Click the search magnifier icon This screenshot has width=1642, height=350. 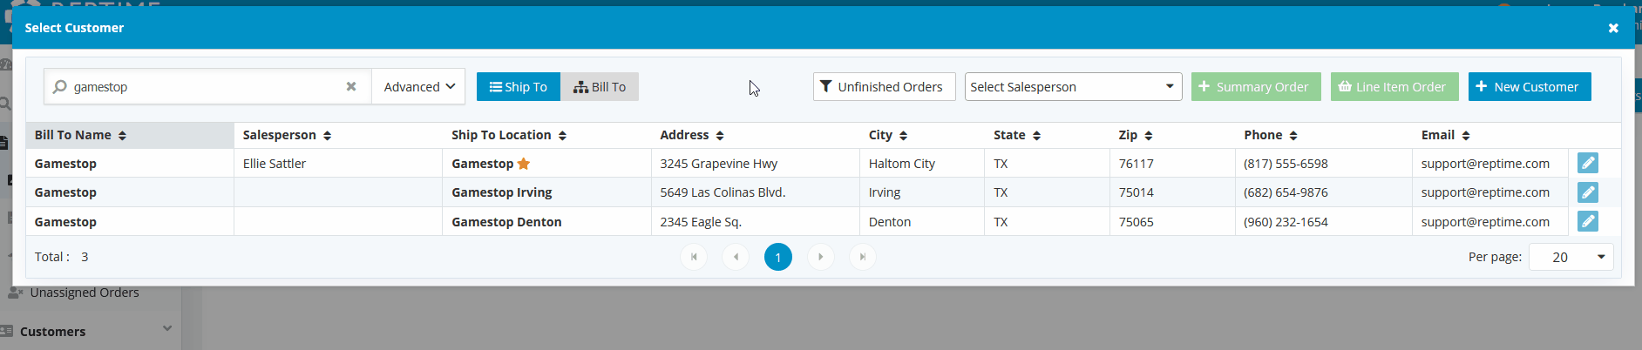[x=59, y=86]
